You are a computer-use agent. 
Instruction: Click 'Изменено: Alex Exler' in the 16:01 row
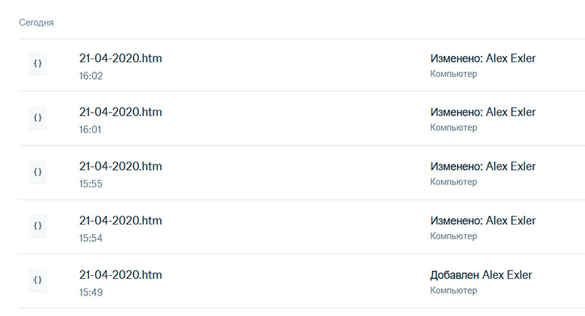483,113
